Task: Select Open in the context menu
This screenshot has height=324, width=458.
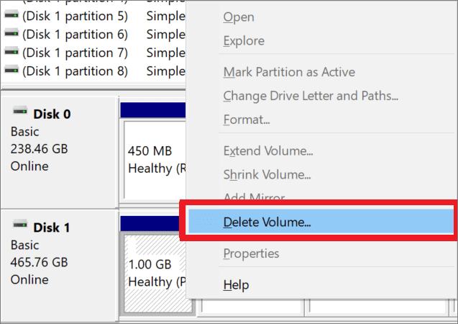Action: (x=238, y=17)
